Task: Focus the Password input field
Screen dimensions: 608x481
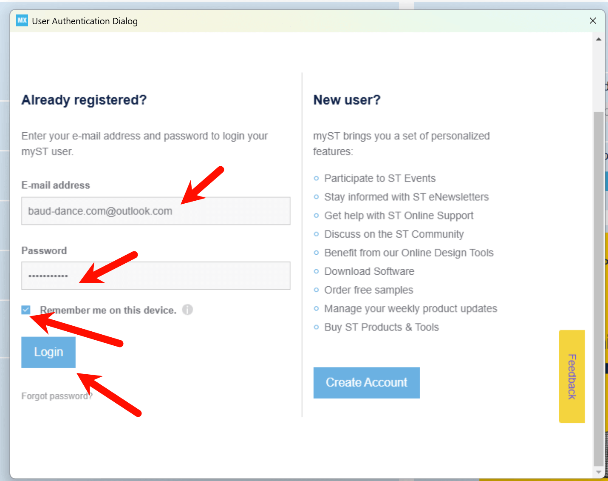Action: [x=156, y=276]
